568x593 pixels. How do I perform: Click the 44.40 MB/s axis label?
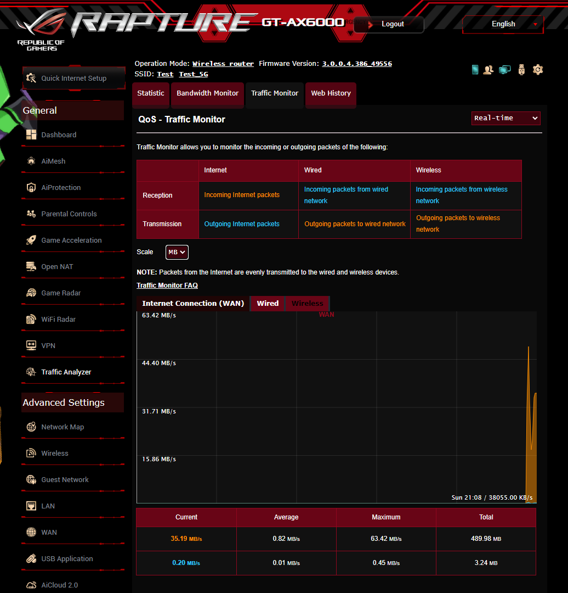[x=159, y=363]
